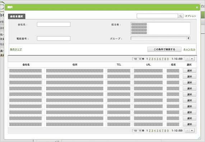Click the 会社名 column header
The image size is (205, 142).
click(x=26, y=65)
